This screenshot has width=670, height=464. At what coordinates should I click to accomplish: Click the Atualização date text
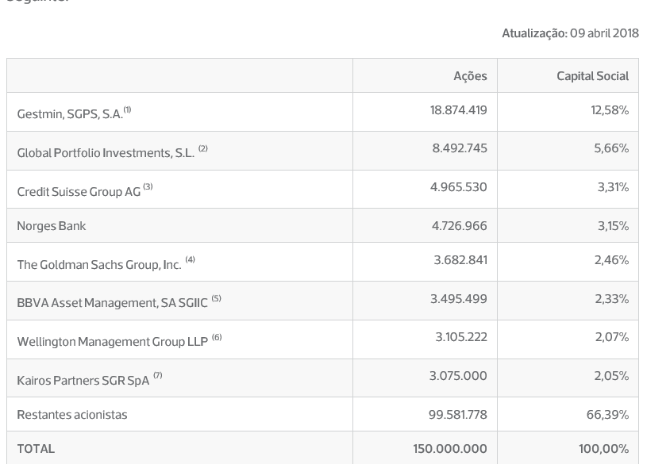[570, 33]
